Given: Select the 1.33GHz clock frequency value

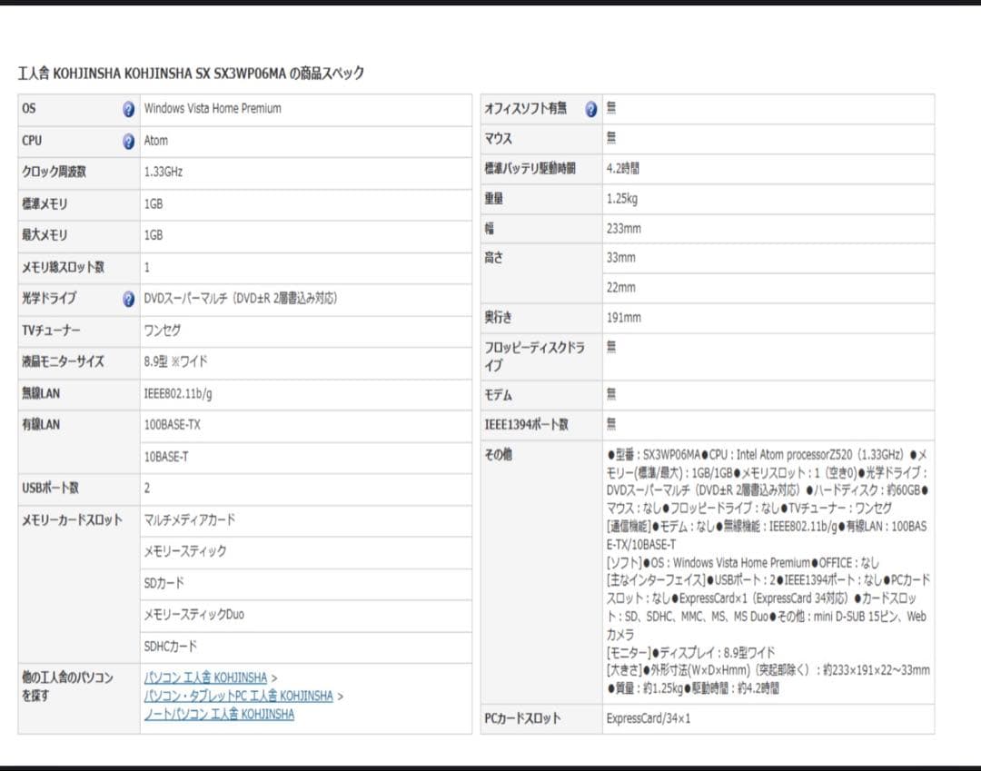Looking at the screenshot, I should 162,172.
